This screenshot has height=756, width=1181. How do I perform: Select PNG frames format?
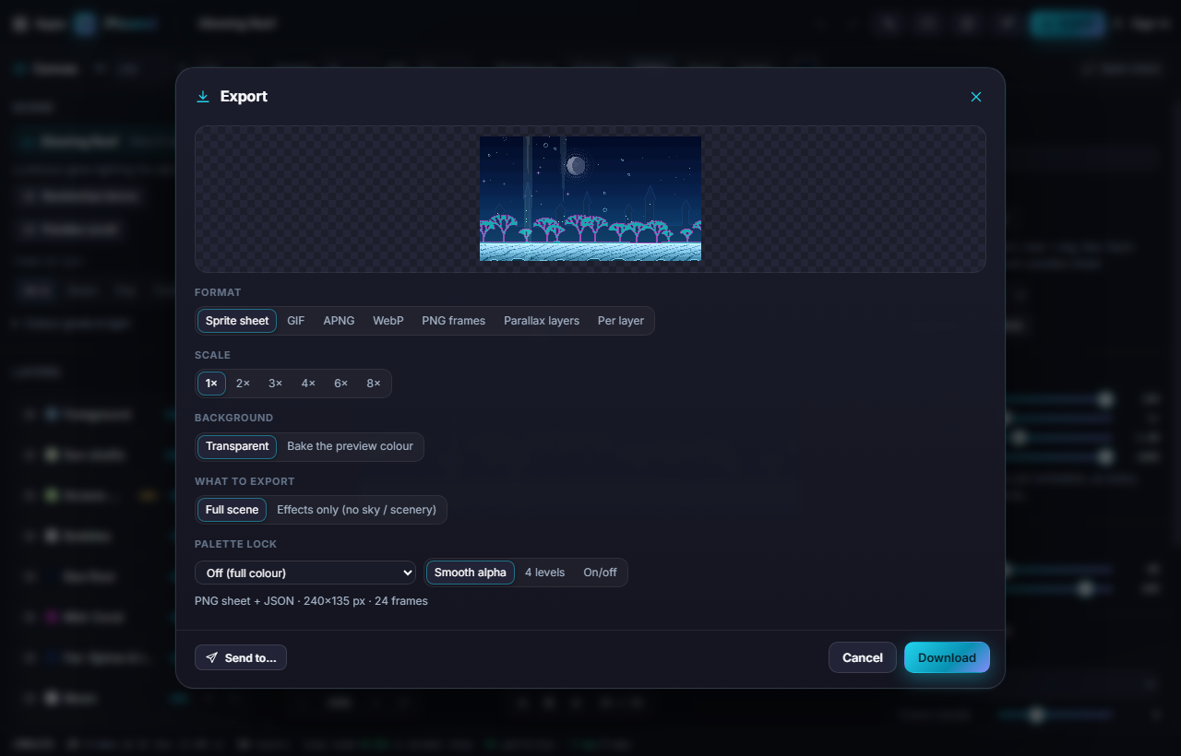453,321
